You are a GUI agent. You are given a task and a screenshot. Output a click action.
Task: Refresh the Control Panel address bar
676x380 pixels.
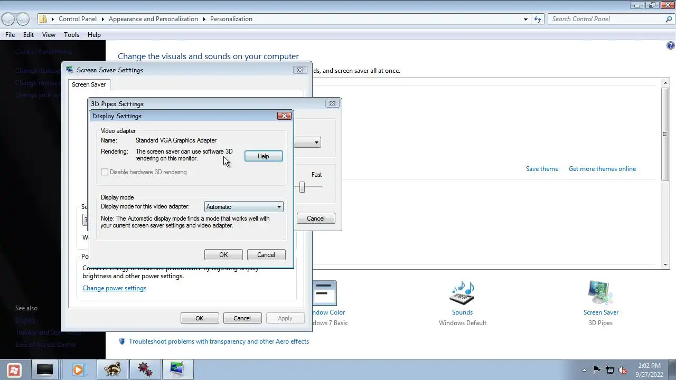(538, 19)
